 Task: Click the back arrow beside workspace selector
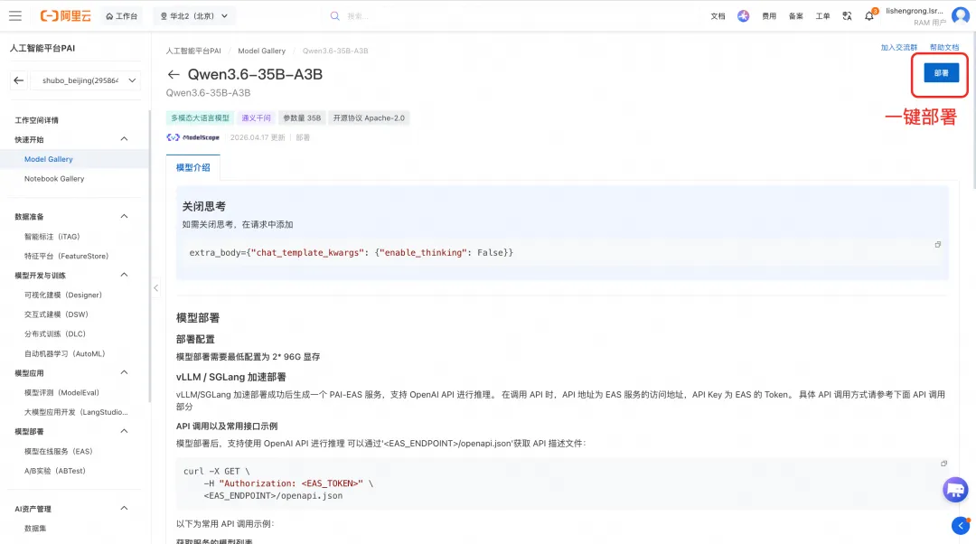coord(19,80)
